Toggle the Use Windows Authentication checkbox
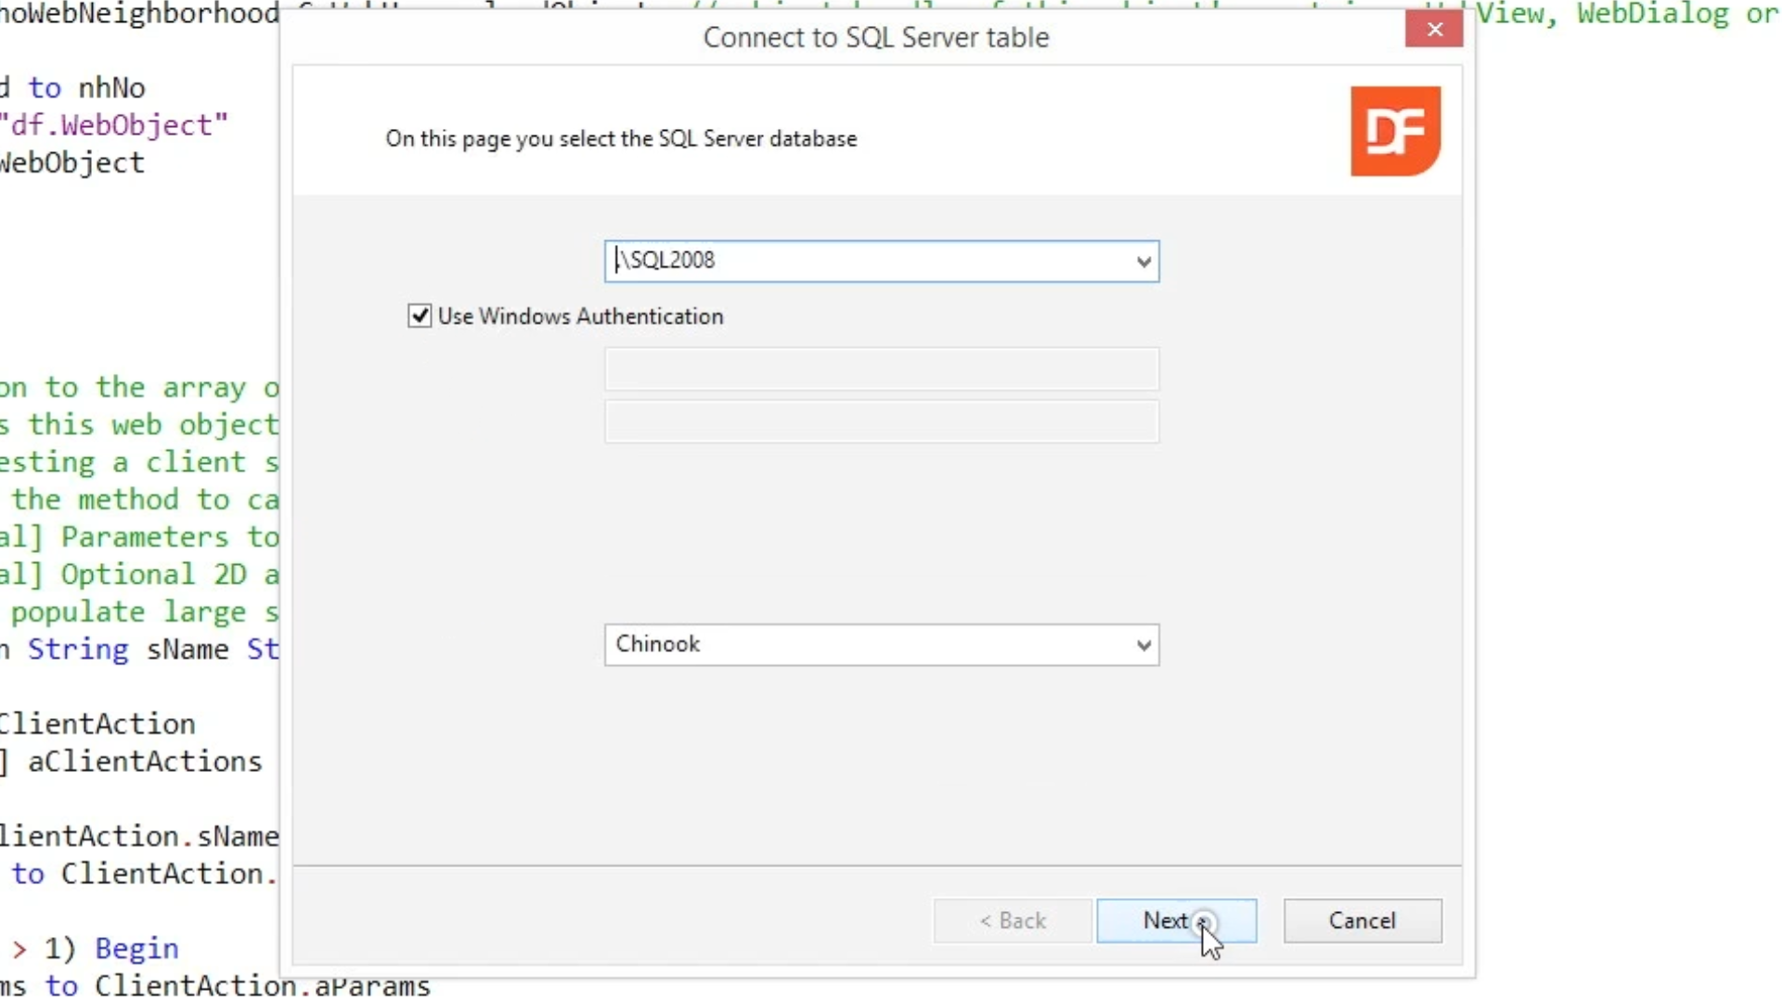This screenshot has width=1782, height=1002. pos(420,316)
